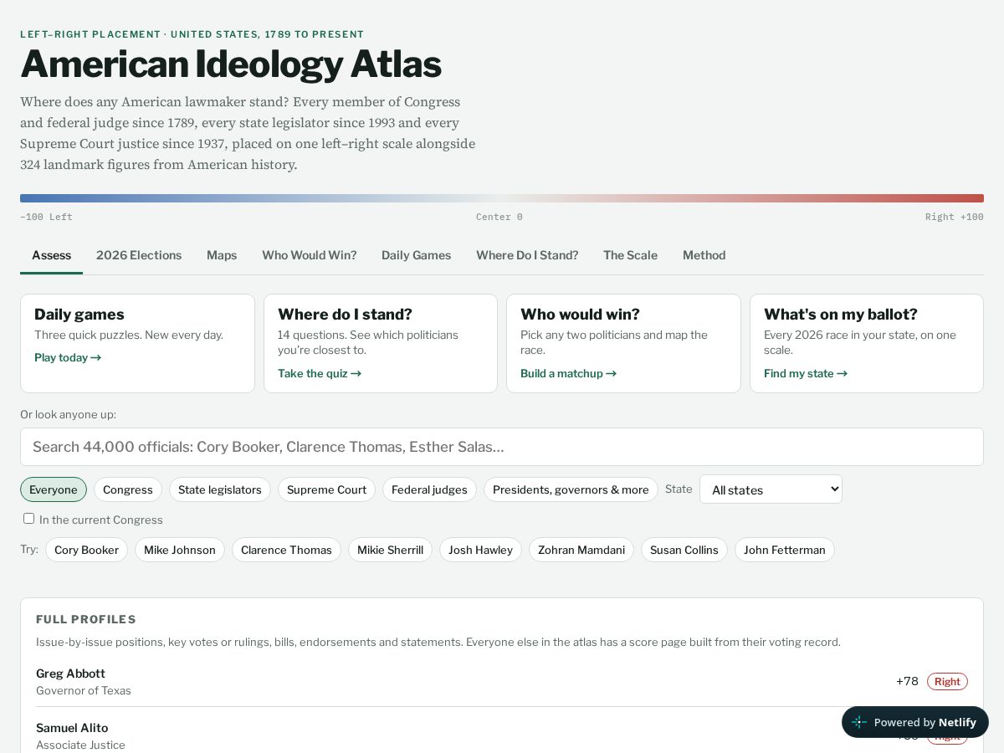Click the Netlify logo icon in badge
Screen dimensions: 1004x753
(859, 722)
